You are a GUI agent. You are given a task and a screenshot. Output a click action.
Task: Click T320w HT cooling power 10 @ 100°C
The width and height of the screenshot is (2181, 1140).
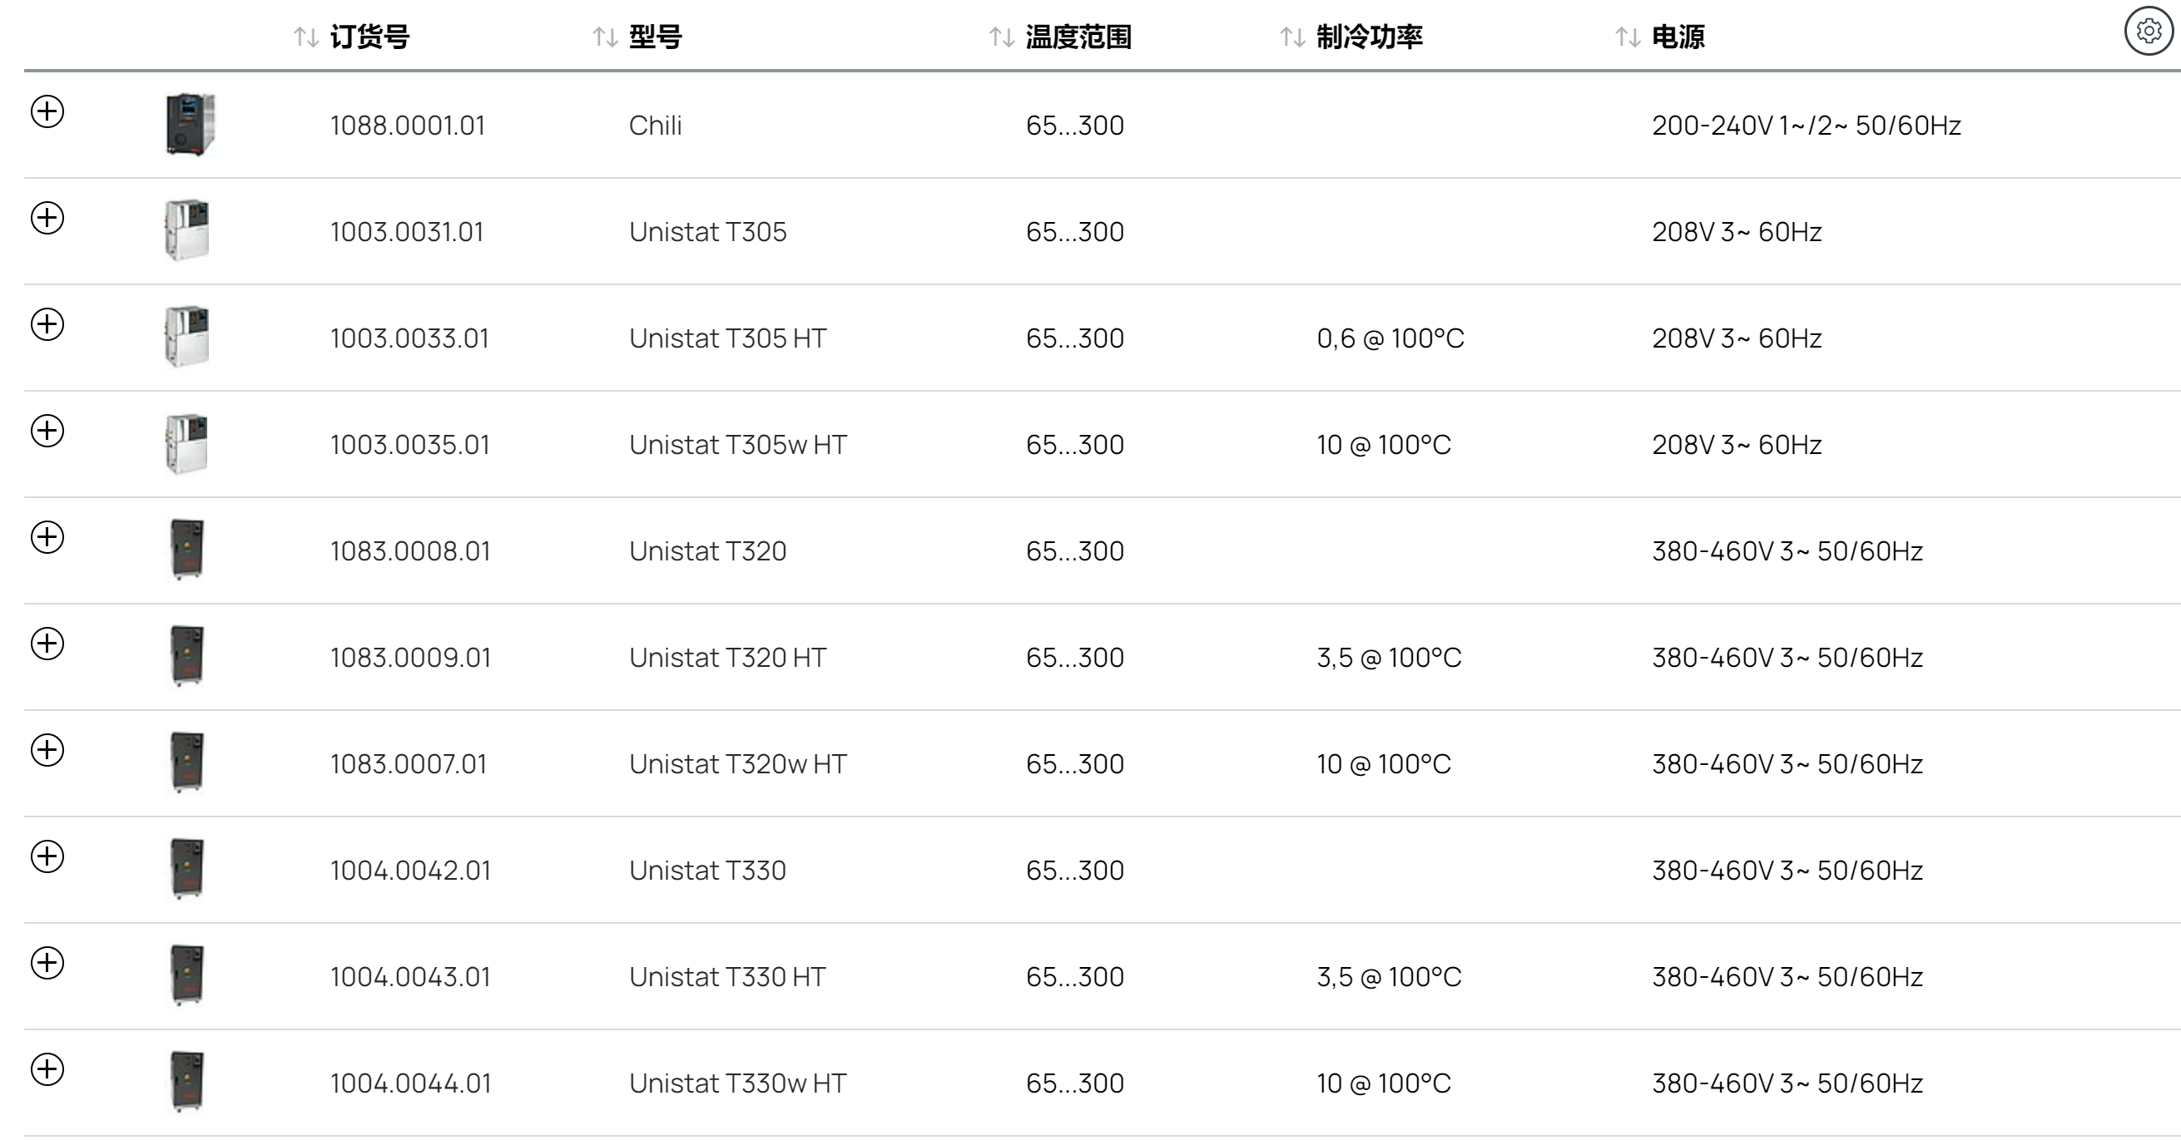click(x=1384, y=764)
